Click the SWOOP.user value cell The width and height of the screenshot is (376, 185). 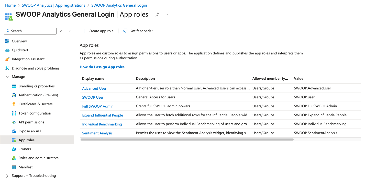[304, 97]
